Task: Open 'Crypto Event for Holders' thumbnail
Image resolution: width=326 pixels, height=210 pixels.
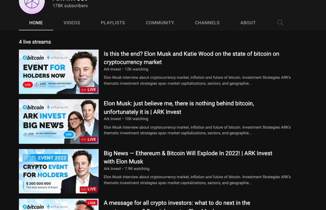Action: pyautogui.click(x=59, y=171)
